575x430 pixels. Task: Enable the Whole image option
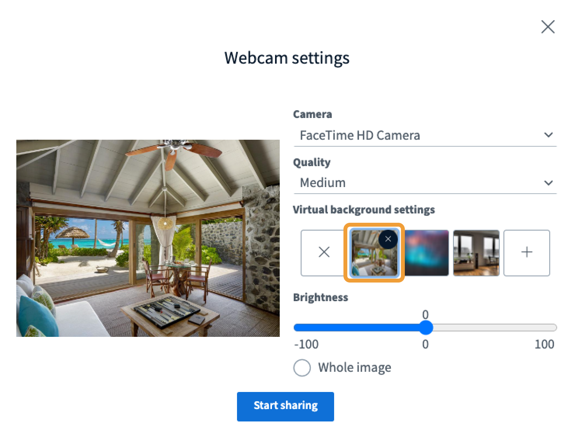(302, 368)
